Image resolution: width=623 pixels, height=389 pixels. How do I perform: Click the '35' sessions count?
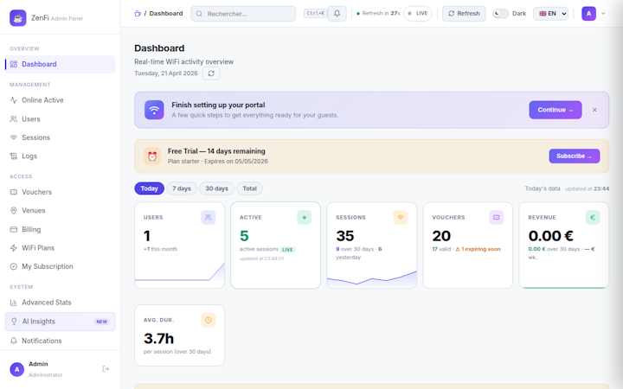[x=345, y=236]
